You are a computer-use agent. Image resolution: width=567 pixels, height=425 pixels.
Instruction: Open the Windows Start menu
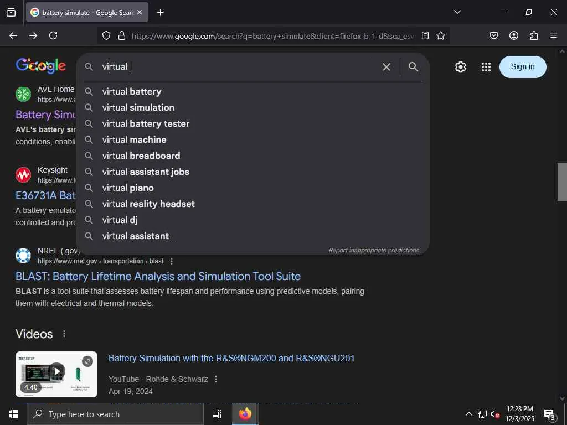tap(13, 414)
